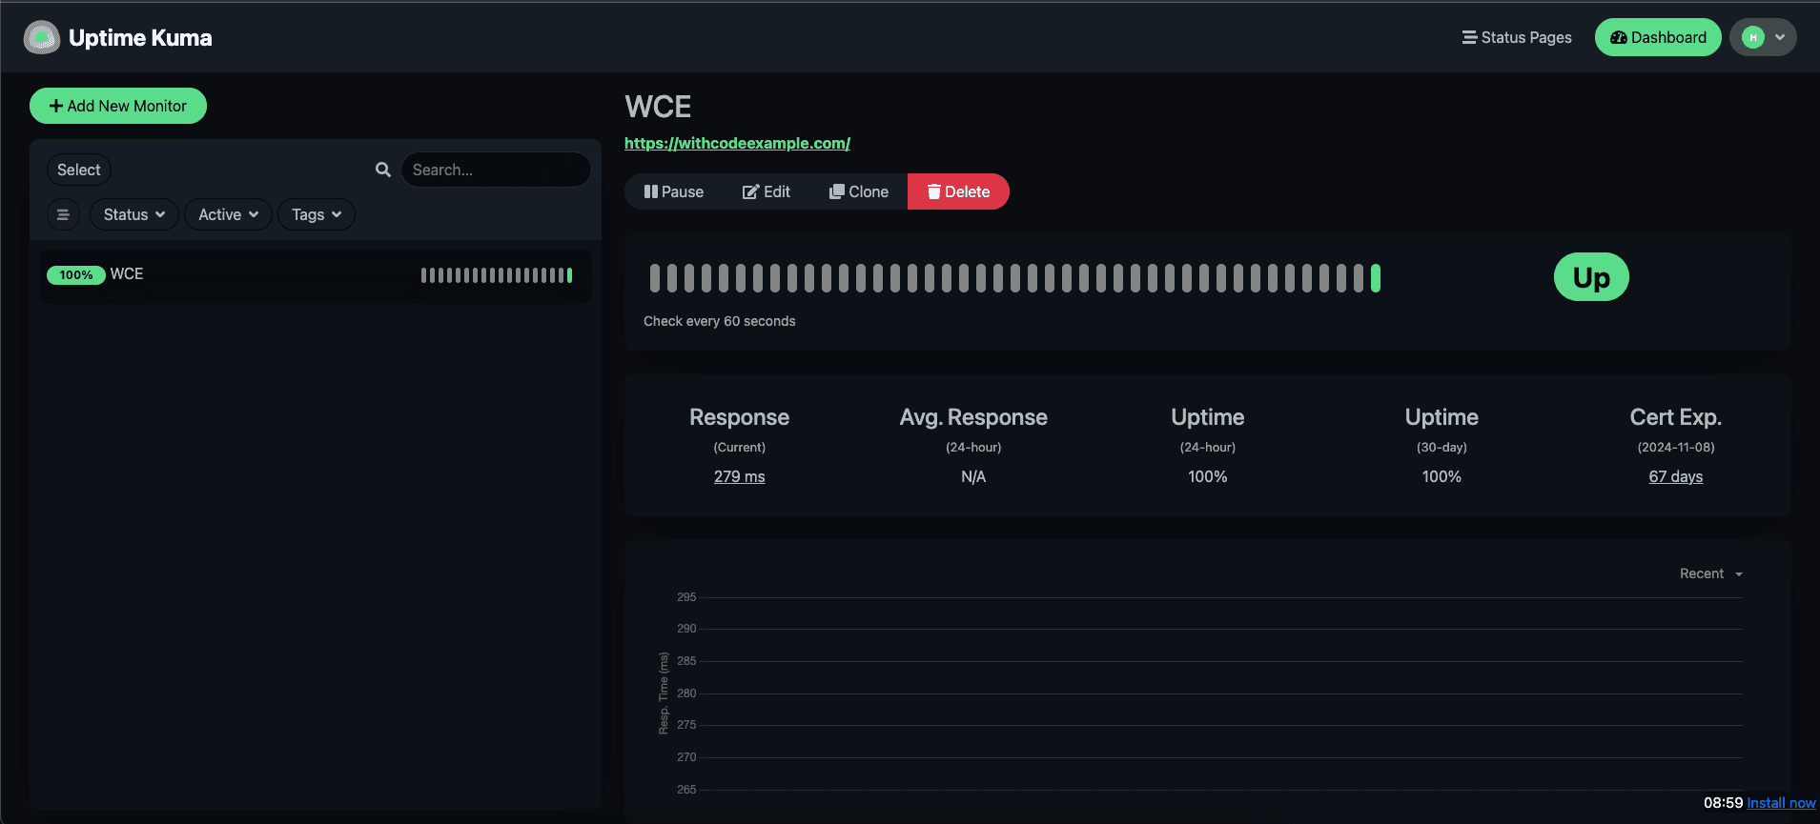Click the Avg. Response N/A value
The width and height of the screenshot is (1820, 824).
[x=973, y=476]
